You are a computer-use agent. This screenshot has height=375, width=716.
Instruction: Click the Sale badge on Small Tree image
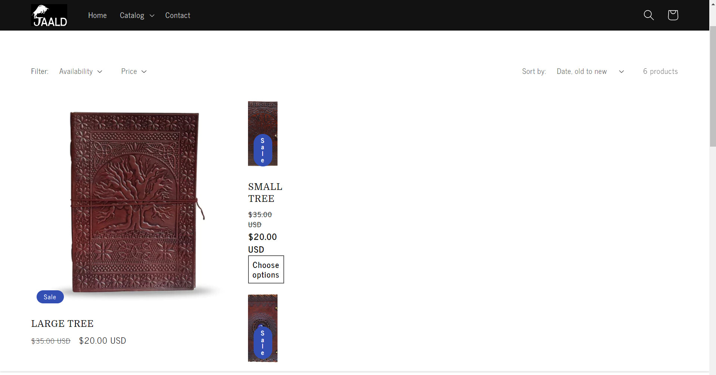pyautogui.click(x=263, y=150)
